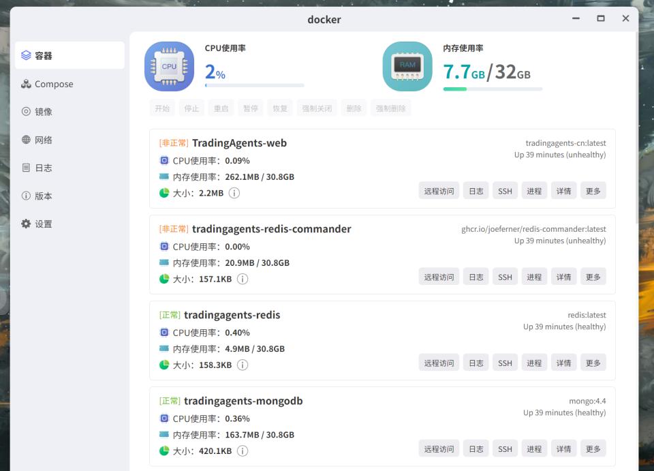This screenshot has width=654, height=471.
Task: Click memory icon beside 4.9MB usage
Action: coord(164,348)
